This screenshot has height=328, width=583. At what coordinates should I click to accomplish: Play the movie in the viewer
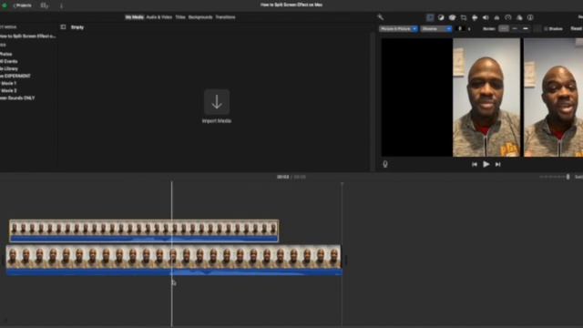[x=486, y=164]
